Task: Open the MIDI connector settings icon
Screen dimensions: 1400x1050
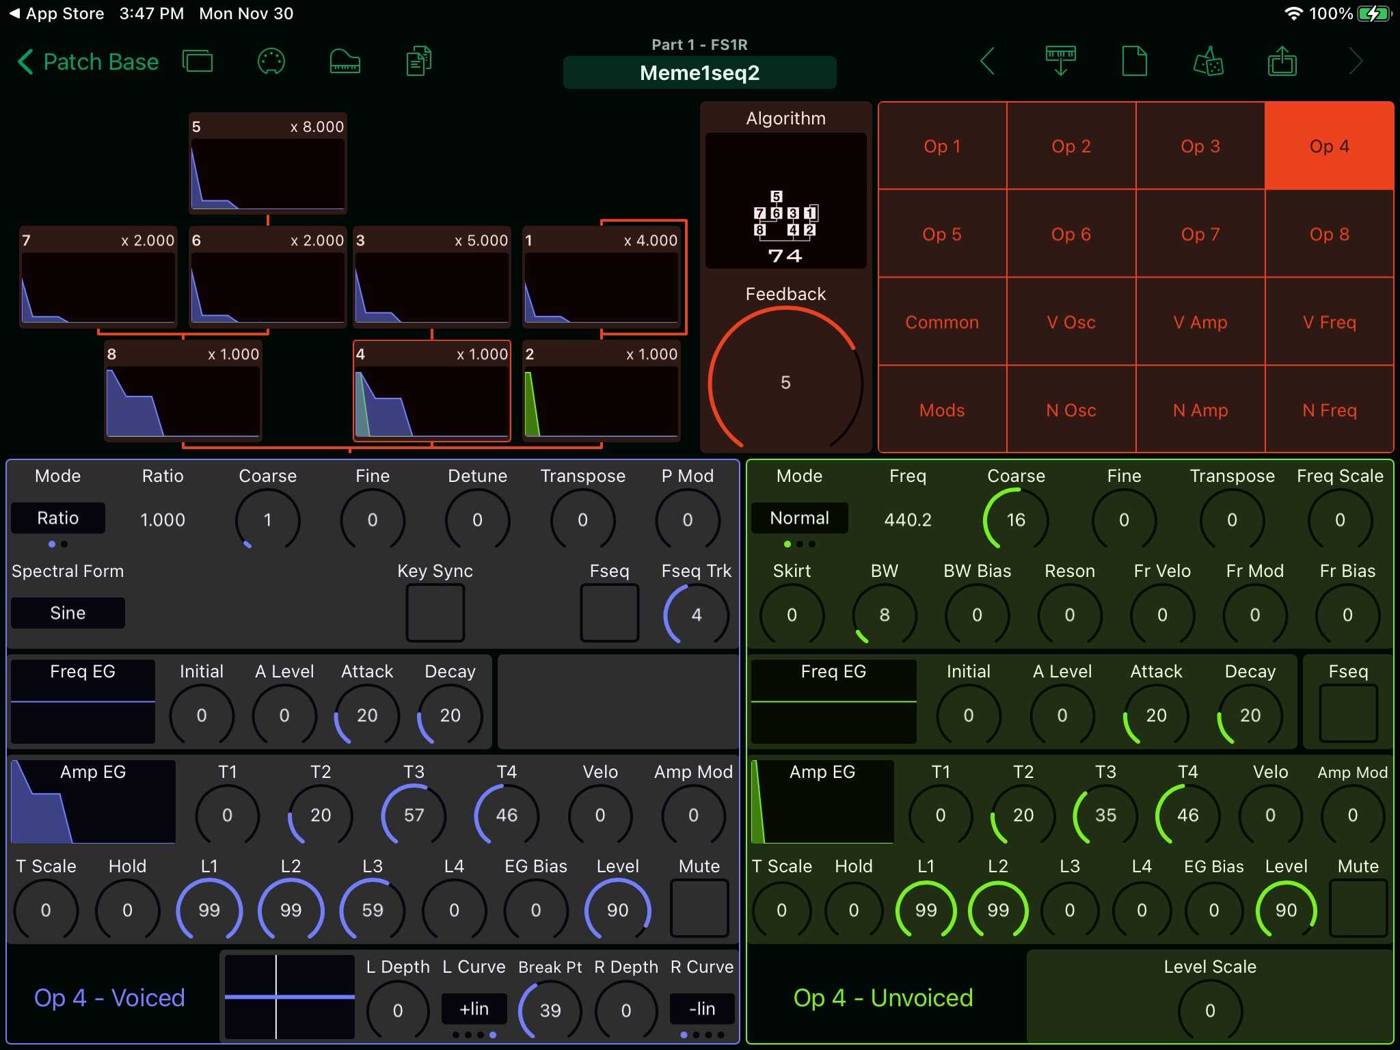Action: [271, 62]
